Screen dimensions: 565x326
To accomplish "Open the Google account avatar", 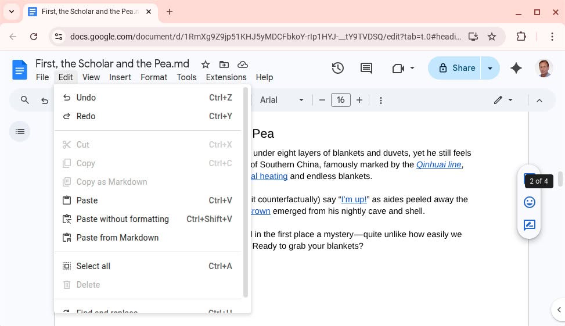I will [x=544, y=68].
